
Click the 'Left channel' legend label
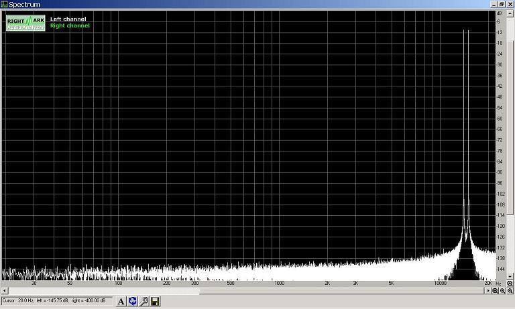tap(68, 19)
